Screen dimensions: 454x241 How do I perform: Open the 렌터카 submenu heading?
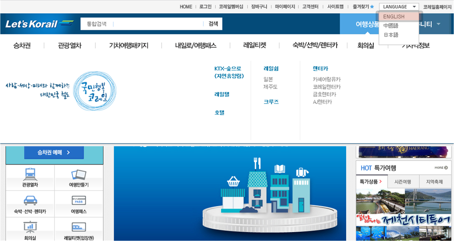(320, 69)
